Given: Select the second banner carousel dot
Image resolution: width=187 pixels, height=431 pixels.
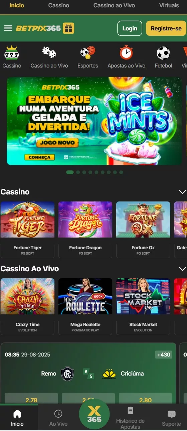Looking at the screenshot, I should pos(78,172).
